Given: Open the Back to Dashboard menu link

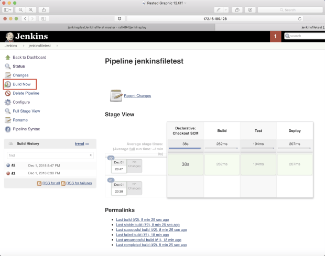Looking at the screenshot, I should pos(29,58).
